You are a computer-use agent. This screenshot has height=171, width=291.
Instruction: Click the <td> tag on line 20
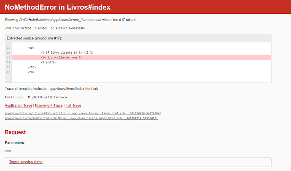31,72
